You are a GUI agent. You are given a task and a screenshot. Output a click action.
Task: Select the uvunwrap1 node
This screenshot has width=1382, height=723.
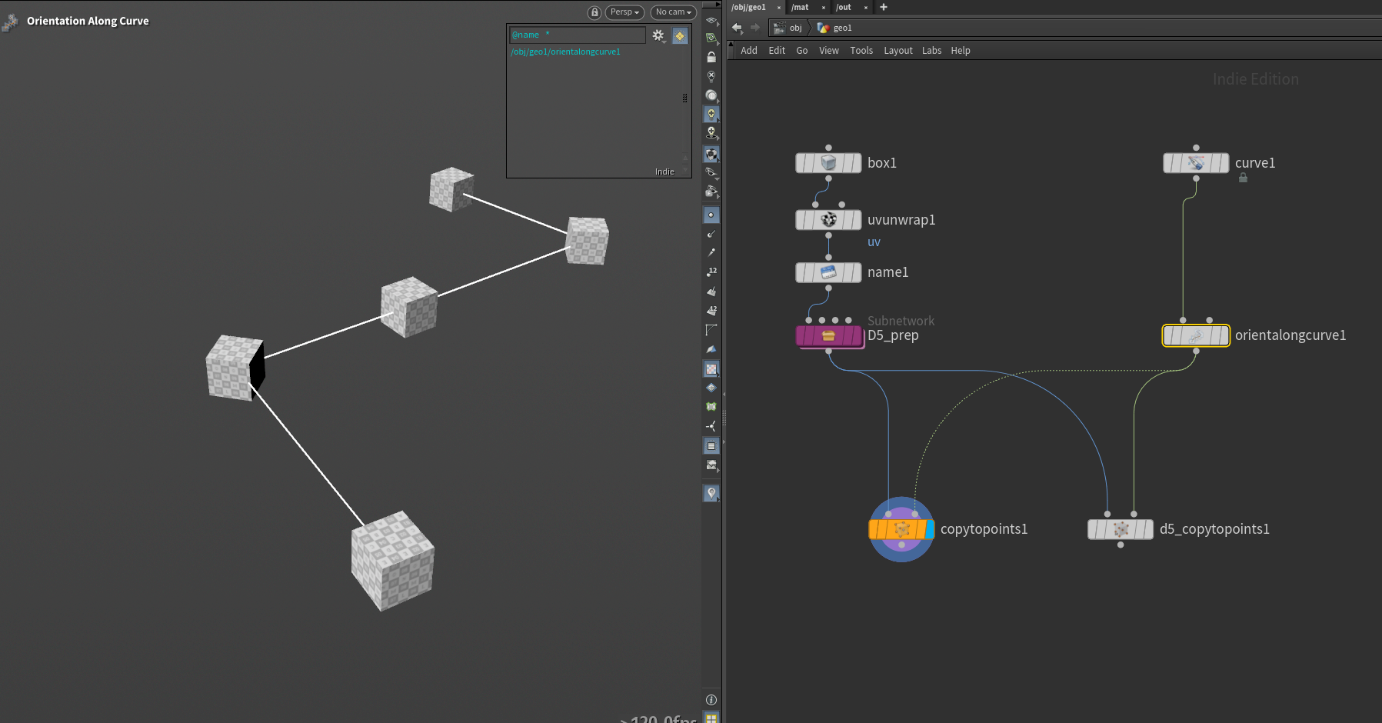coord(828,220)
